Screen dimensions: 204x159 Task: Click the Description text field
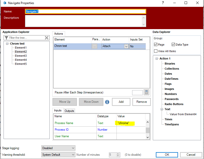(83, 21)
